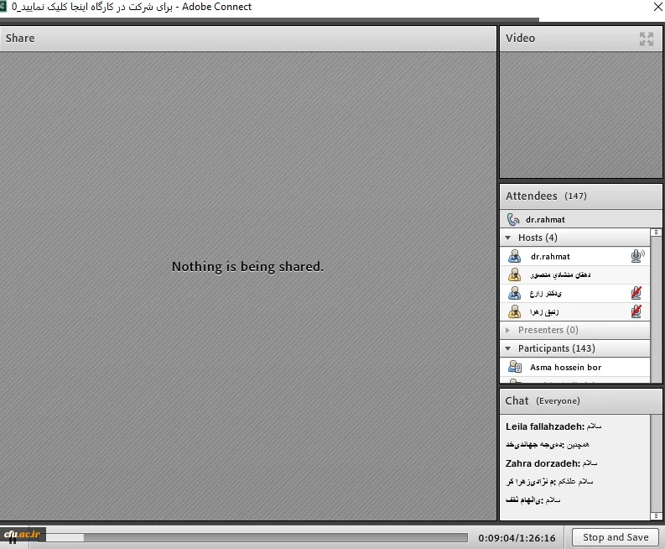This screenshot has height=549, width=665.
Task: Expand the Presenters (0) group
Action: pos(508,331)
